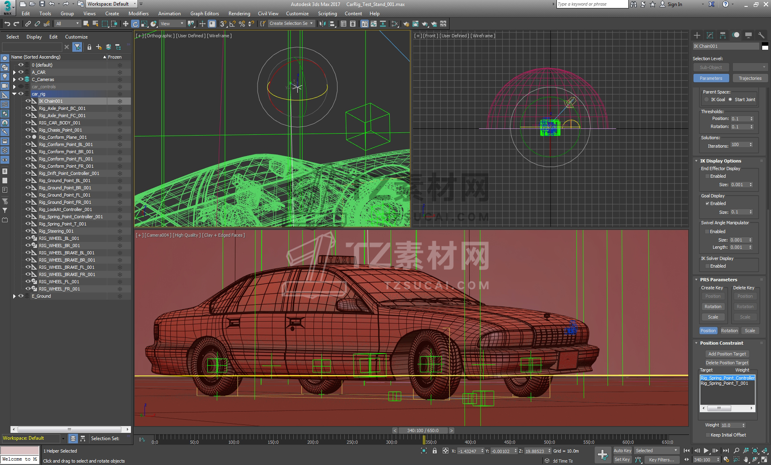The width and height of the screenshot is (771, 465).
Task: Click Add Position Target button
Action: coord(727,354)
